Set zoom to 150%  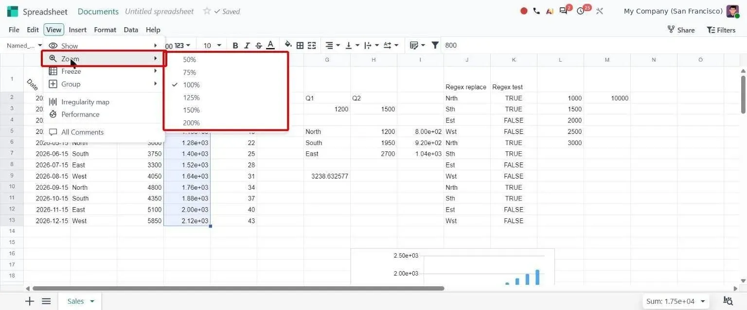click(226, 110)
